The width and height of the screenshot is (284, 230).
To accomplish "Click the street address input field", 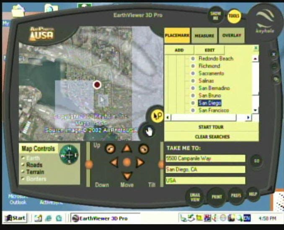I will pyautogui.click(x=206, y=158).
